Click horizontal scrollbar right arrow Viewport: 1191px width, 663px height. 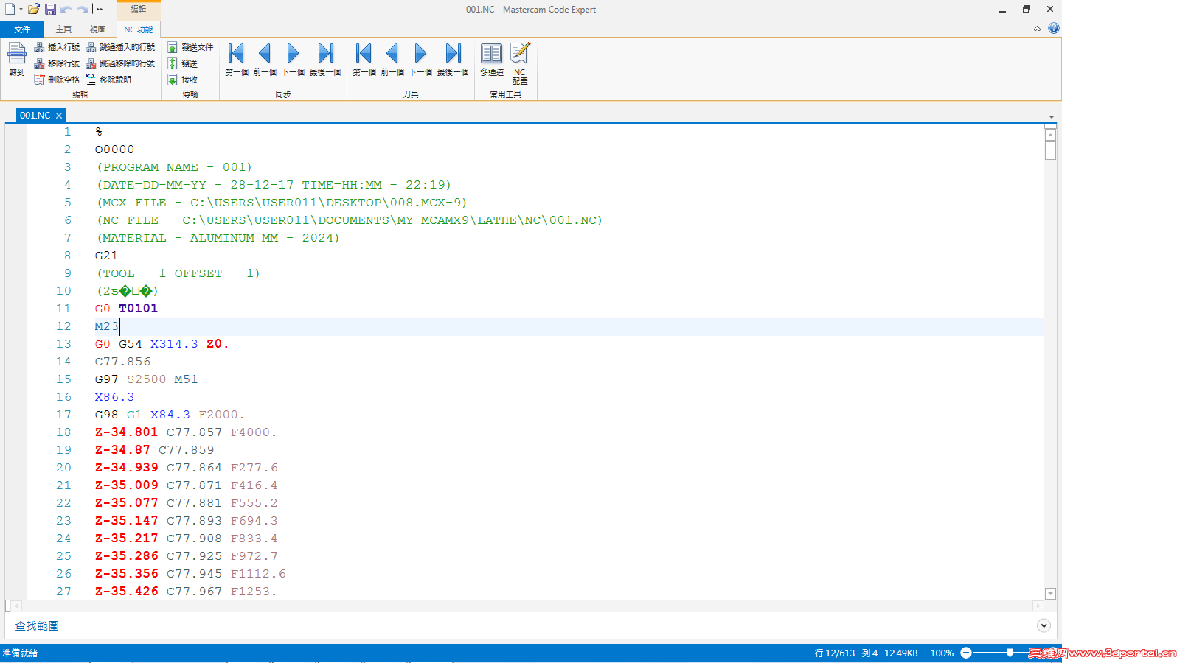click(1038, 606)
